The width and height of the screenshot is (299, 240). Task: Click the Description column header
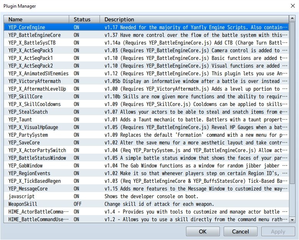click(x=194, y=20)
